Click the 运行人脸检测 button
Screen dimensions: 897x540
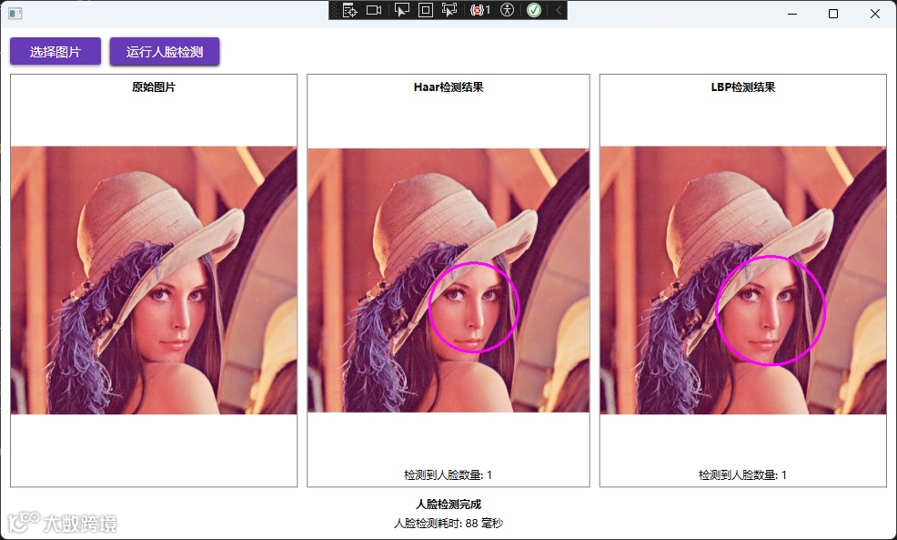point(165,52)
